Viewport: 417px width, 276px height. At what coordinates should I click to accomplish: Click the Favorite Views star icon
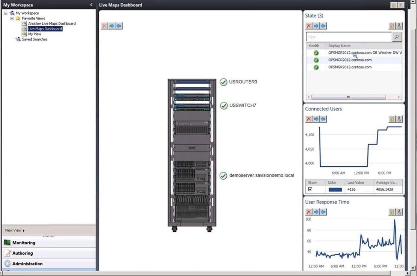(x=18, y=18)
